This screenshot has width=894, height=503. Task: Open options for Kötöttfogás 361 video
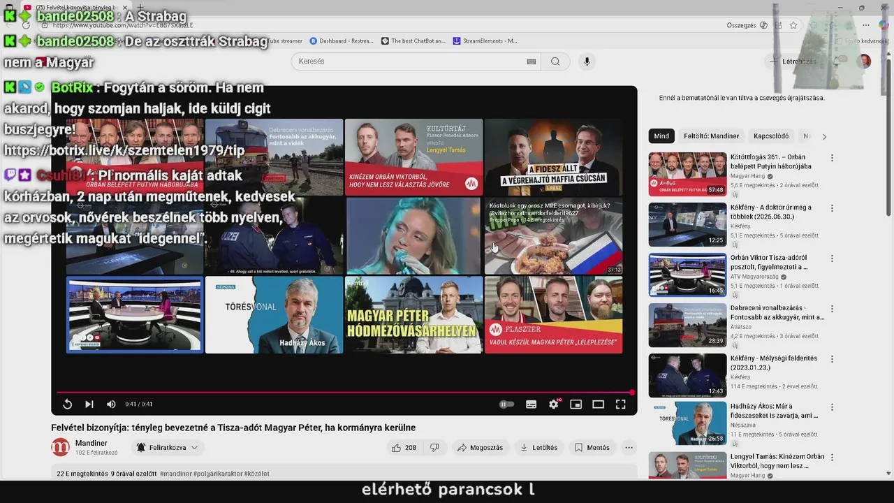831,159
